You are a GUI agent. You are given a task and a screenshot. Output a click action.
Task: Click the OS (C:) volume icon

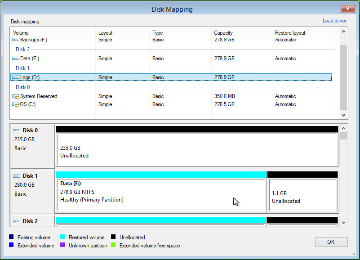click(x=16, y=104)
